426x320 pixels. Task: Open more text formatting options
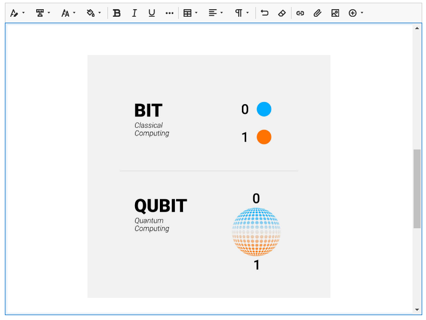170,13
